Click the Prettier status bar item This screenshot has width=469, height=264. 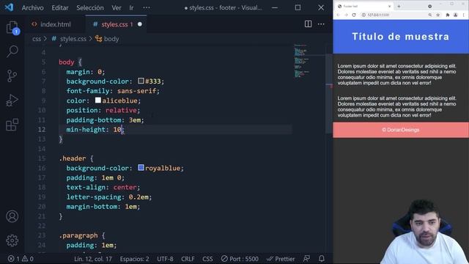[281, 259]
